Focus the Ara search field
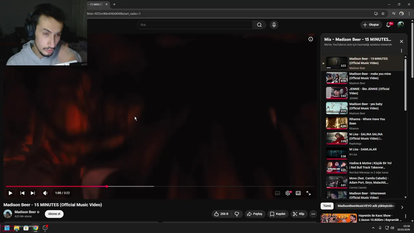The image size is (414, 233). tap(195, 25)
